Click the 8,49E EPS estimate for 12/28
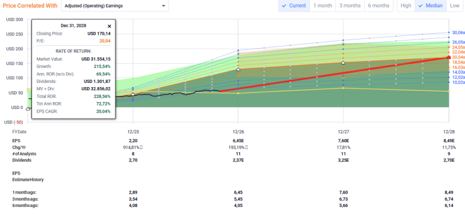The height and width of the screenshot is (214, 465). coord(449,140)
